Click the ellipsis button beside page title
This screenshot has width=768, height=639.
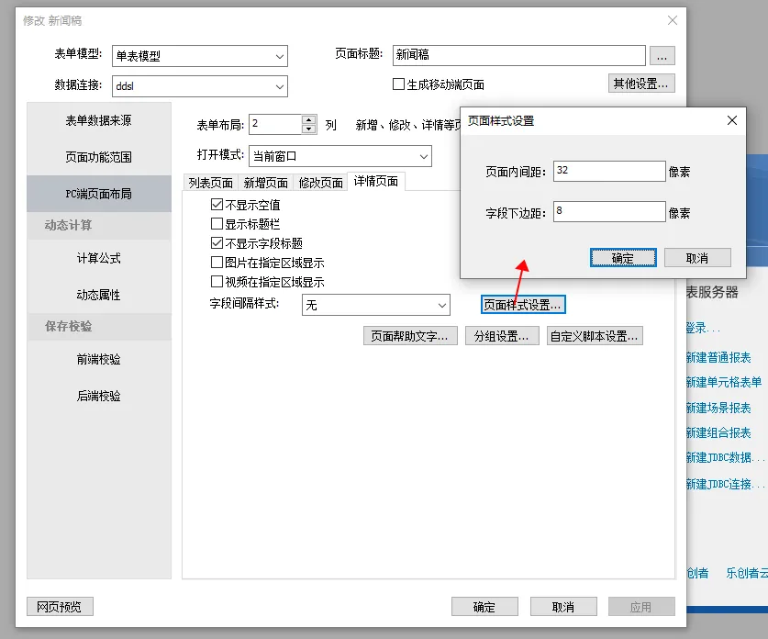click(x=662, y=56)
